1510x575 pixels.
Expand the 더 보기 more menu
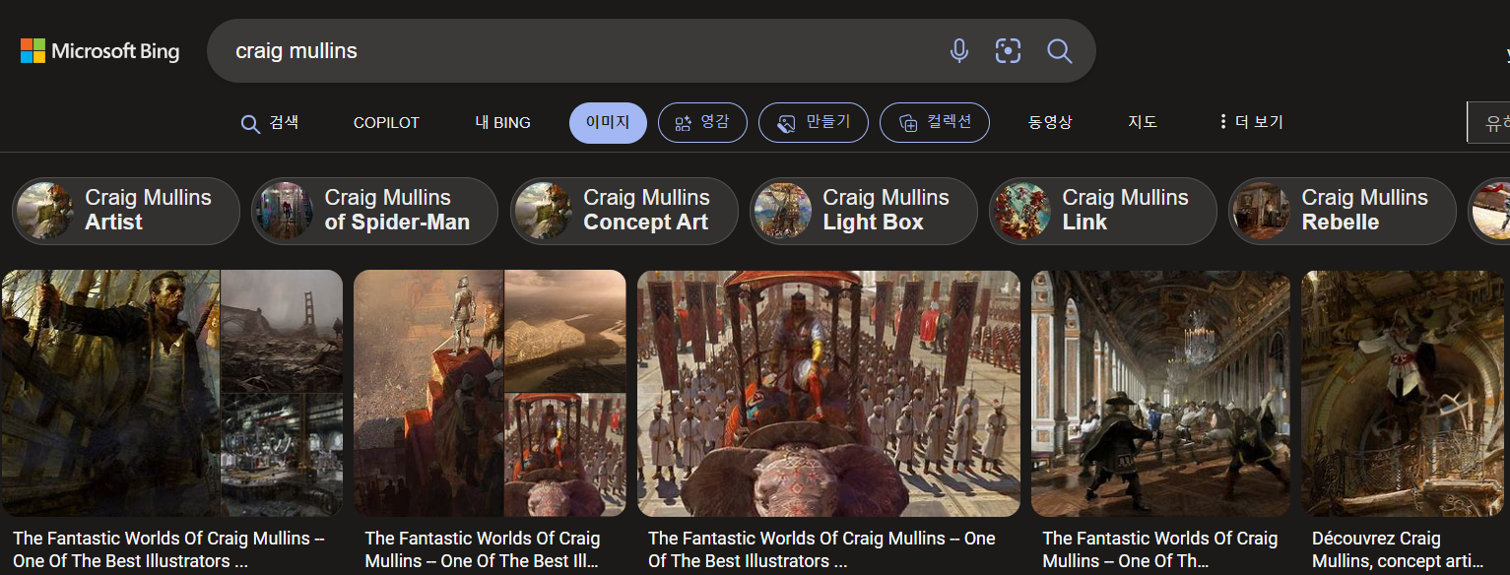pyautogui.click(x=1251, y=123)
